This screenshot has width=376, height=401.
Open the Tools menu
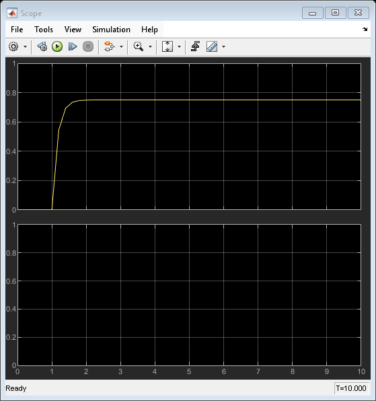click(x=44, y=30)
